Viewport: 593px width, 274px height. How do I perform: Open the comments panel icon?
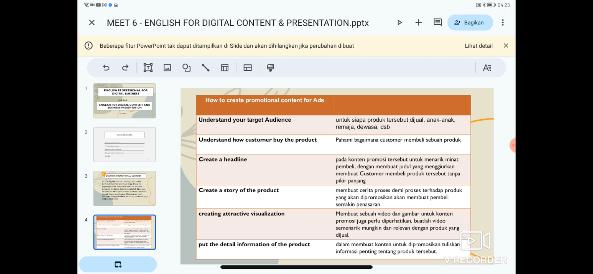[438, 23]
